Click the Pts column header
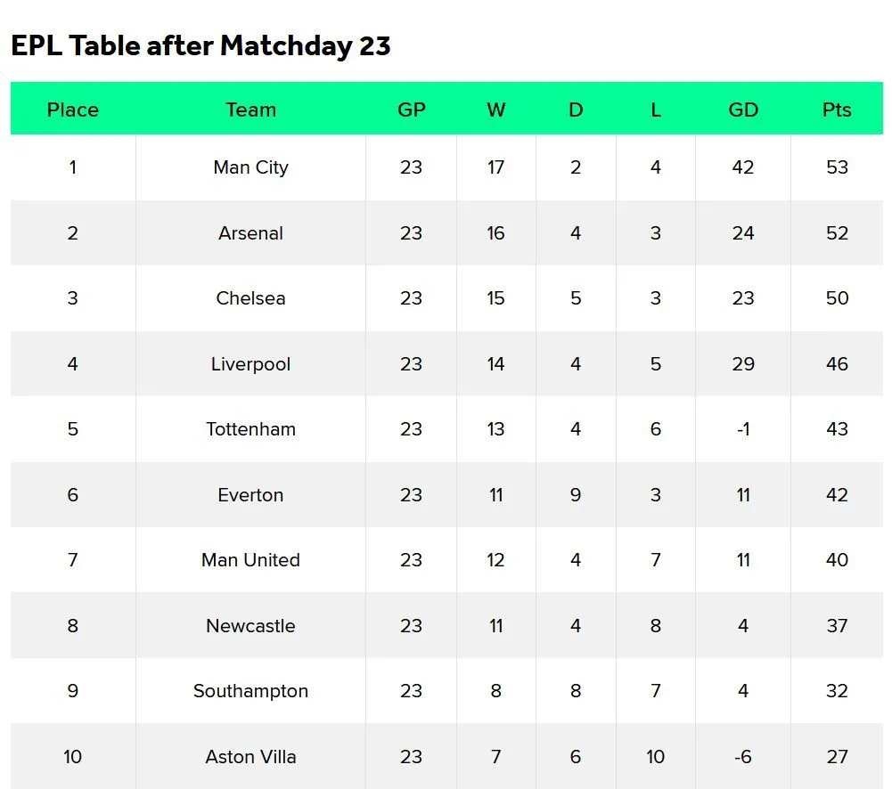Image resolution: width=892 pixels, height=789 pixels. [x=837, y=110]
